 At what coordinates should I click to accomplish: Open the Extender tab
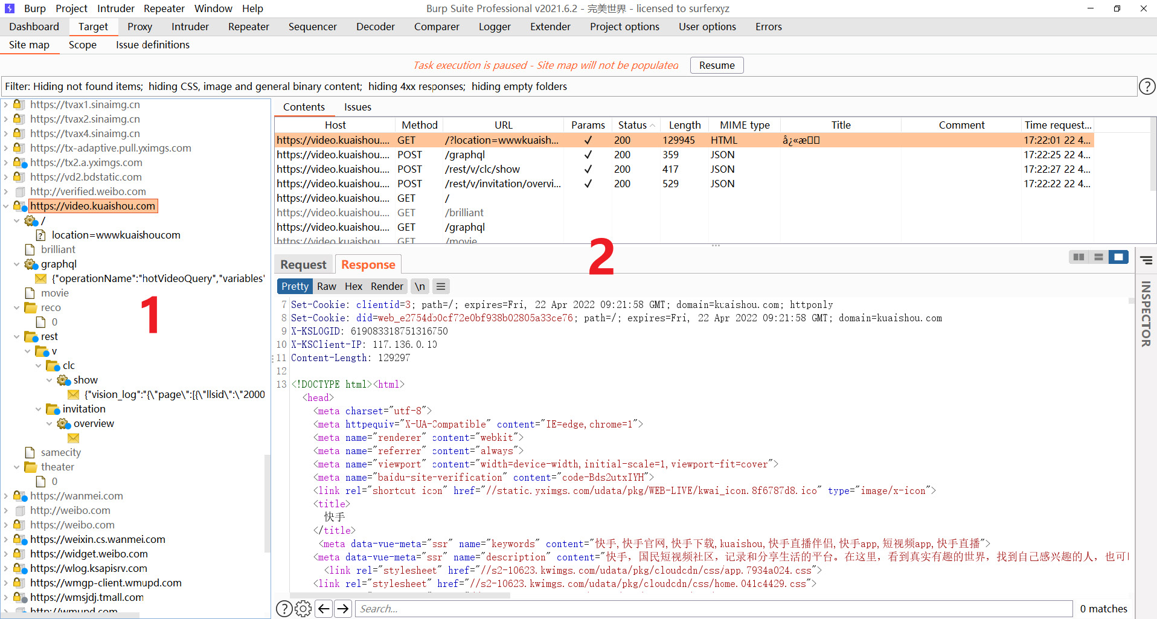pos(550,27)
